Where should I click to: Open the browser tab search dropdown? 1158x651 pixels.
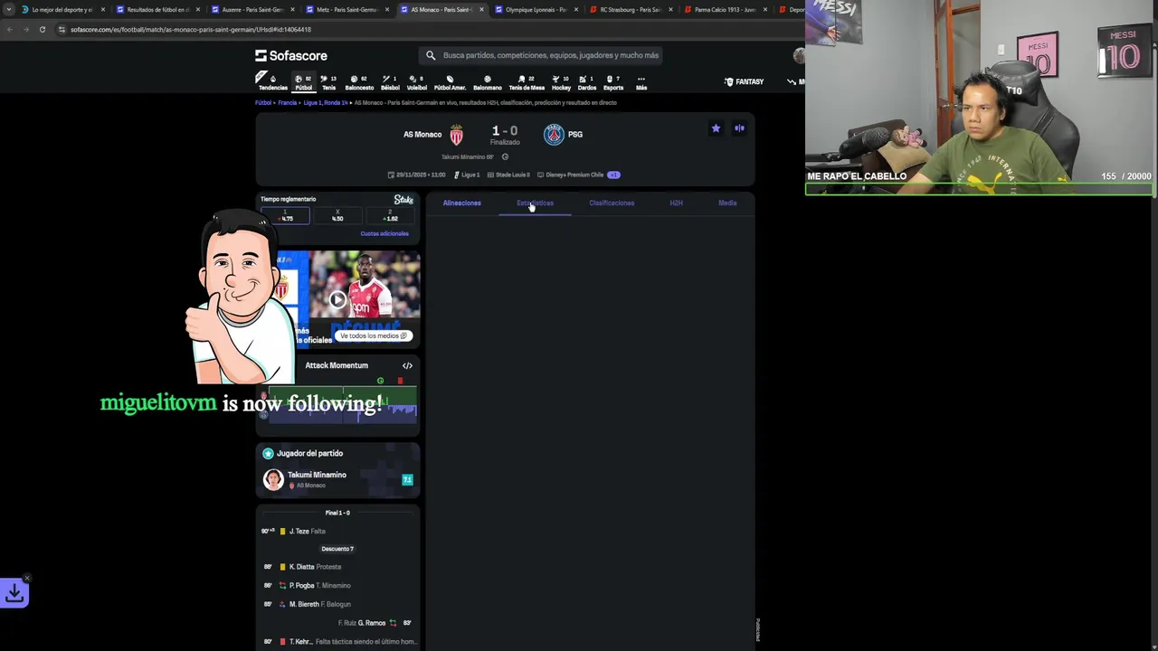point(9,10)
